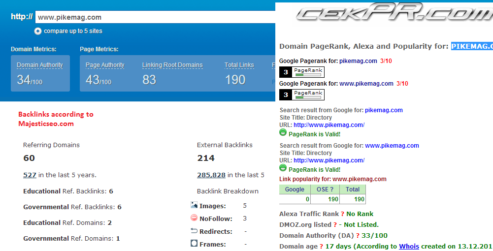
Task: Click question mark after Domain age
Action: pyautogui.click(x=321, y=247)
